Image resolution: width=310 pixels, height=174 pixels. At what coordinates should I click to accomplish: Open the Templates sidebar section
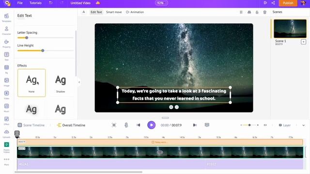(x=6, y=17)
